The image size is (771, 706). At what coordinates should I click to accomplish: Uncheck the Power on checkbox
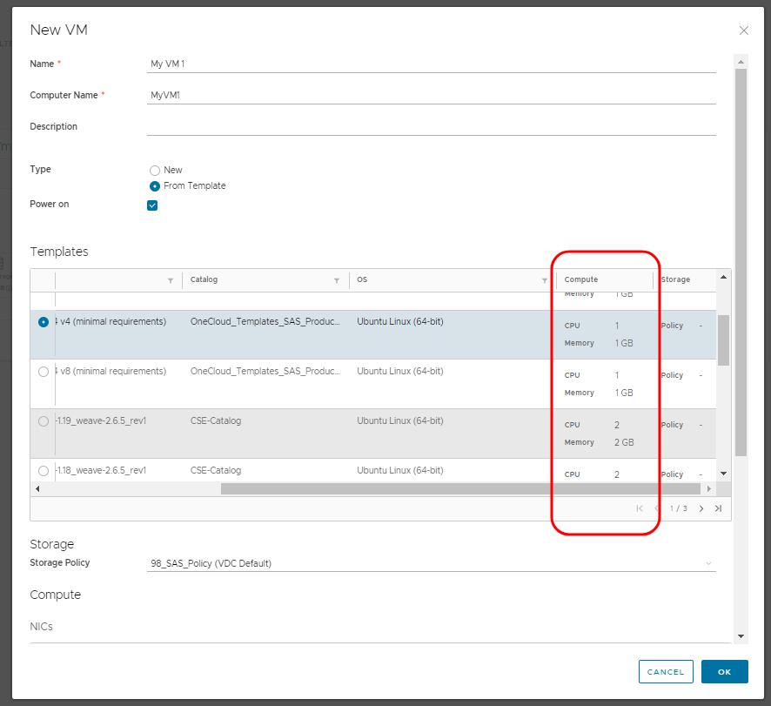(152, 205)
